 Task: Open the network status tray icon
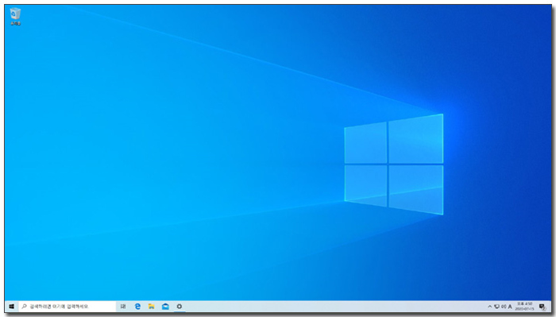(x=496, y=307)
